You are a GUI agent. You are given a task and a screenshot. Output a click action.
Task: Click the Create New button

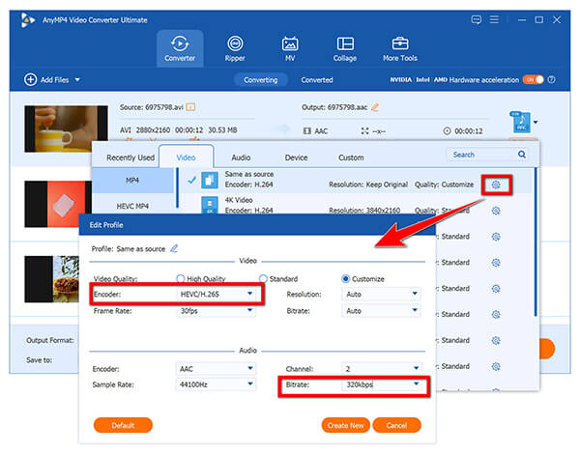click(345, 425)
